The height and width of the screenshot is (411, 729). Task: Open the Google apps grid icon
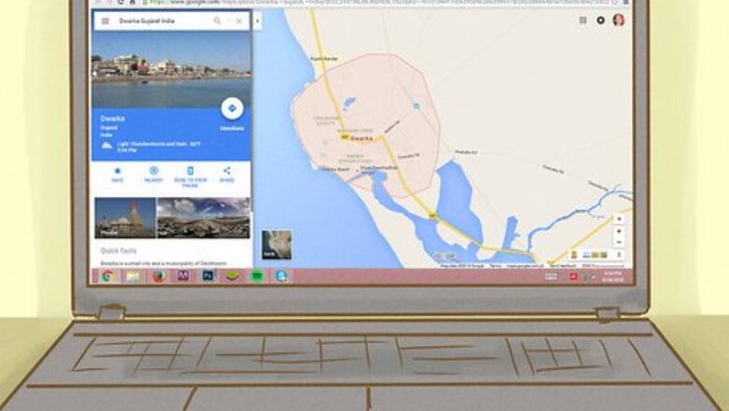pyautogui.click(x=582, y=21)
